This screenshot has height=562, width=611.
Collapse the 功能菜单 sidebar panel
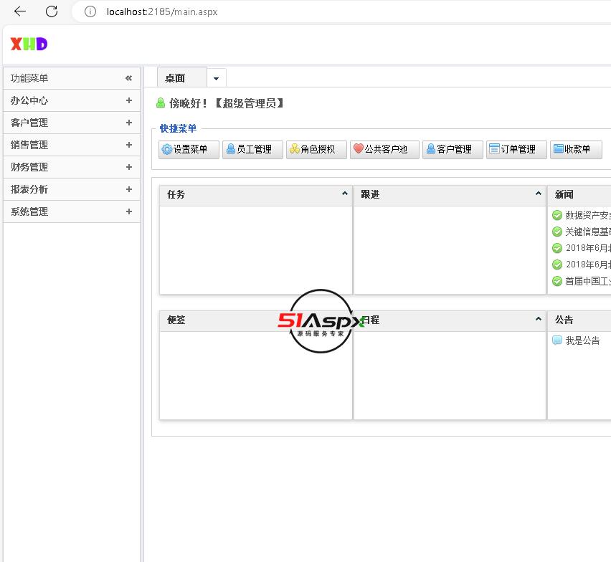pos(129,78)
